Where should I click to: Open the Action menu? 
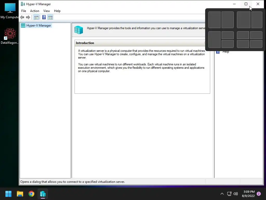pos(35,11)
